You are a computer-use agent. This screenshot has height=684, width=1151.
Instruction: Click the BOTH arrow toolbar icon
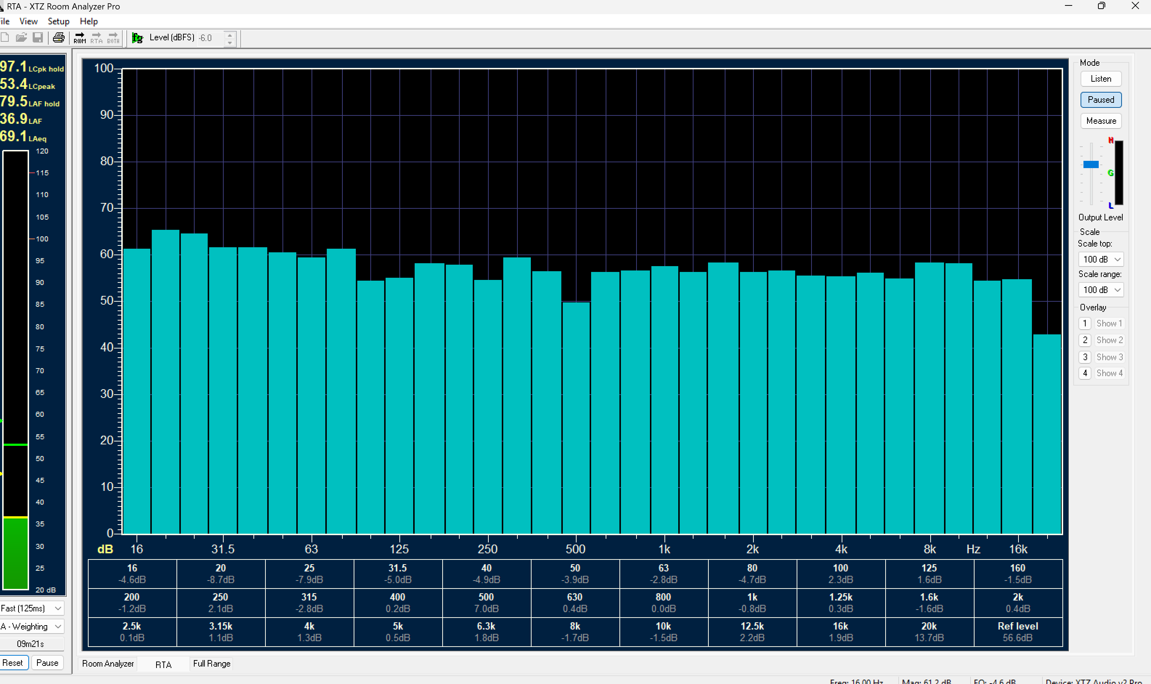tap(113, 37)
